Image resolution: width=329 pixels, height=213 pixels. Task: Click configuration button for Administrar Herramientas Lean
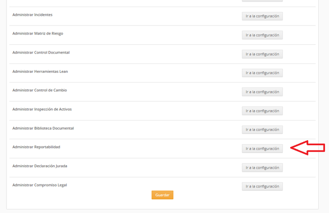click(263, 73)
